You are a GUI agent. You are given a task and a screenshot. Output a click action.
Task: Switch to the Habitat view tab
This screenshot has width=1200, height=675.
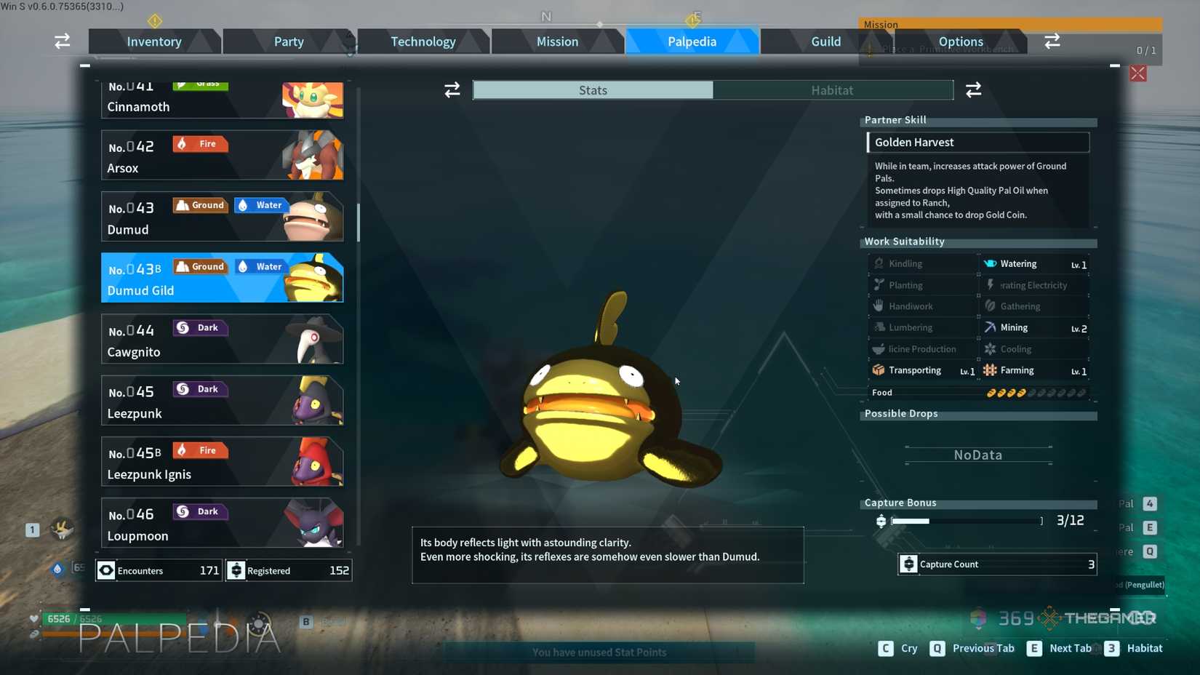point(832,90)
